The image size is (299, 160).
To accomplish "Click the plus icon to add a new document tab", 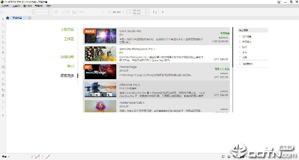I will tap(29, 18).
